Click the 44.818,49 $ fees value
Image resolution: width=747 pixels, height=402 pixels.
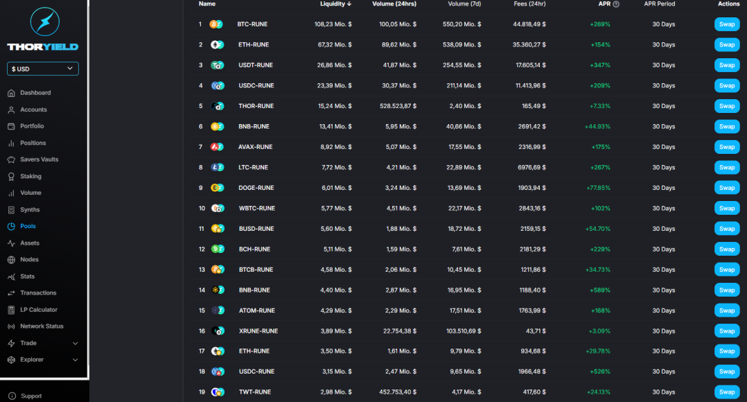[529, 24]
